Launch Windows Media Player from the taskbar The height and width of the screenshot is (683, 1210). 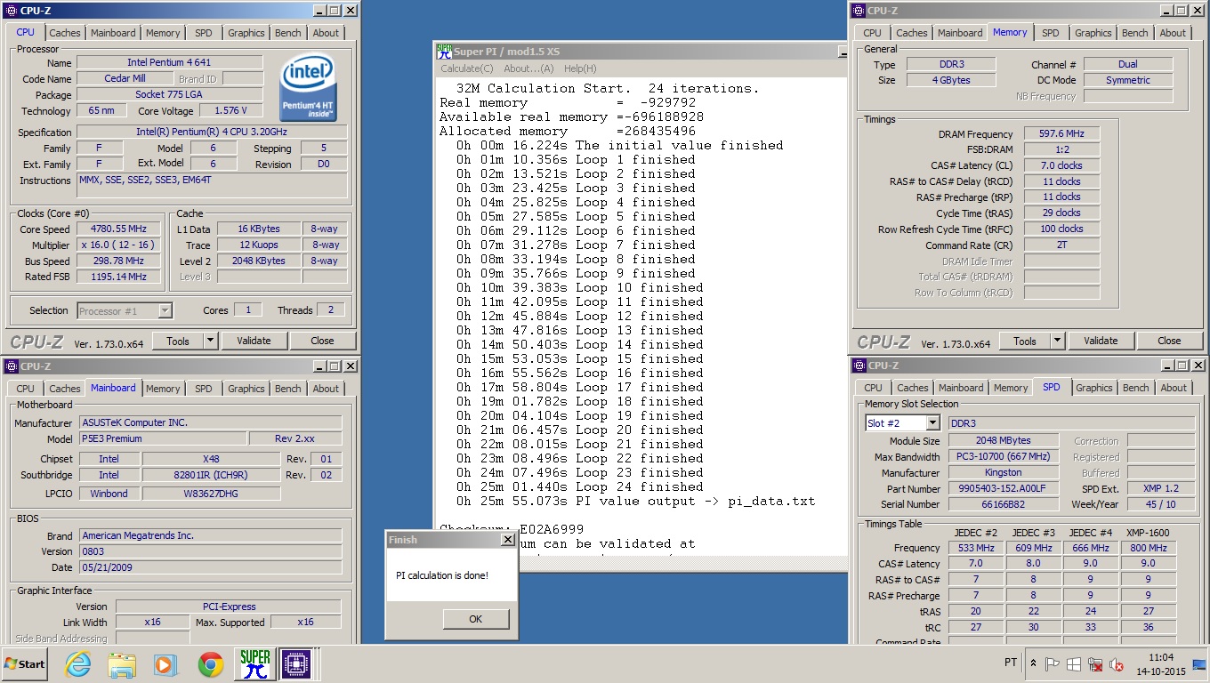[165, 664]
